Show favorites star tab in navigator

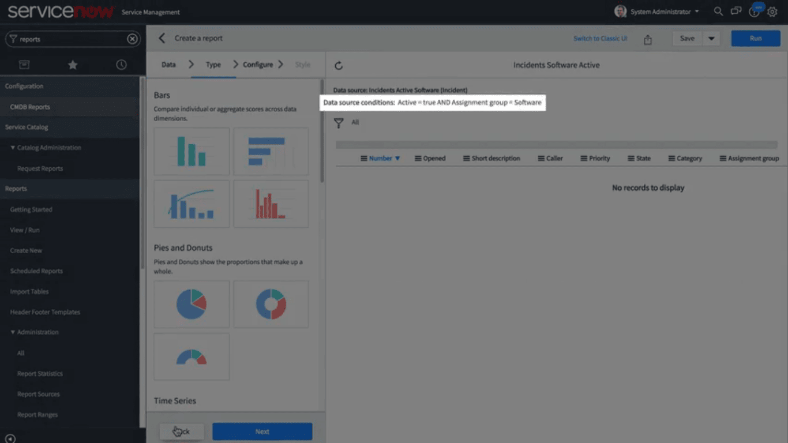(x=73, y=65)
